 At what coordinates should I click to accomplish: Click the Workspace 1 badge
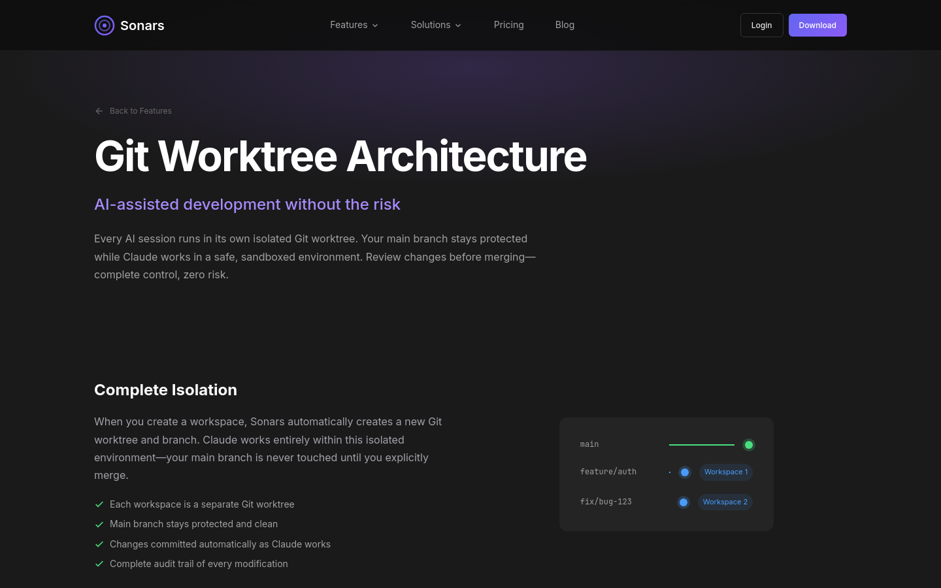[726, 472]
